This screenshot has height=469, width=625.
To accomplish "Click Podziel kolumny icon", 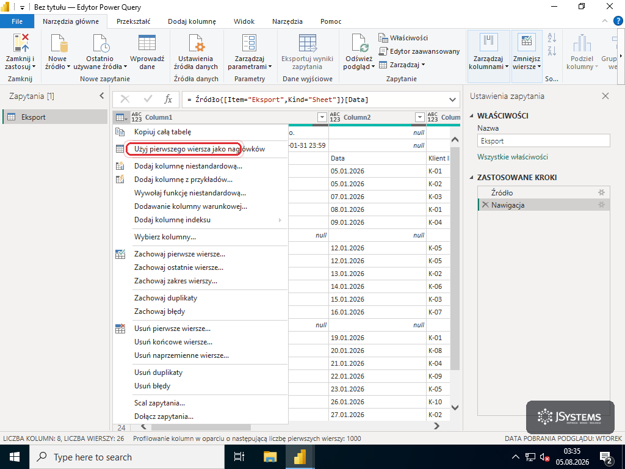I will pyautogui.click(x=582, y=43).
